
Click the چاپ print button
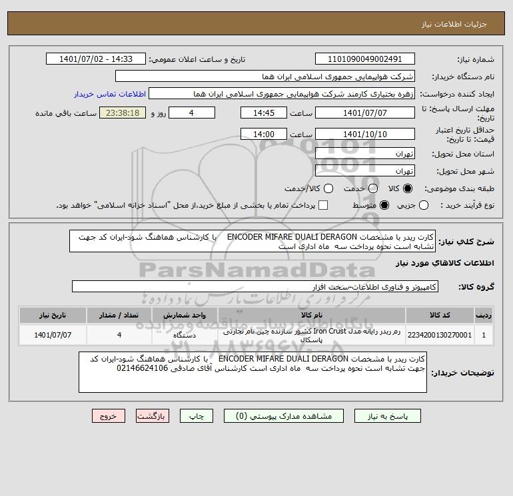click(197, 416)
